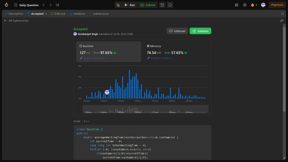Click the 'int currentTime = 0;' code line

106,141
